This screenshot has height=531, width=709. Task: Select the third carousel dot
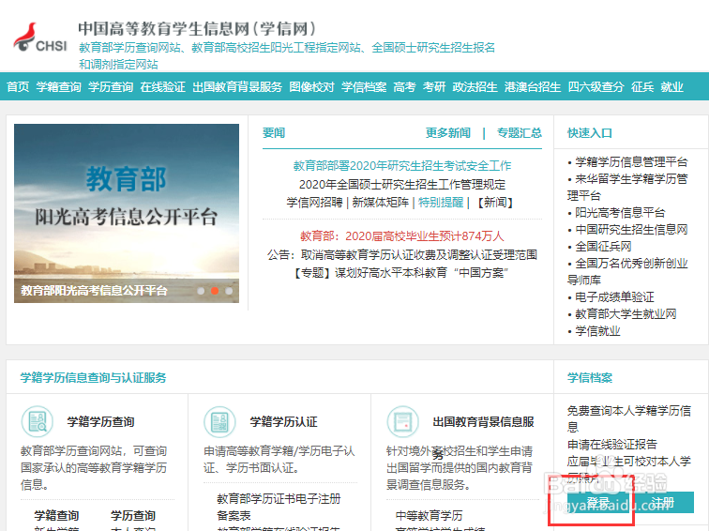pyautogui.click(x=229, y=291)
